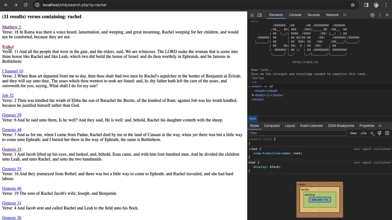Toggle element state with :hov
Screen dimensions: 392x220
click(353, 133)
